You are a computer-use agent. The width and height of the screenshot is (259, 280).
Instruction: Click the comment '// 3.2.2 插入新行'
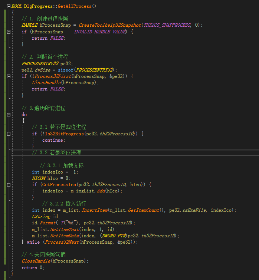pyautogui.click(x=64, y=204)
